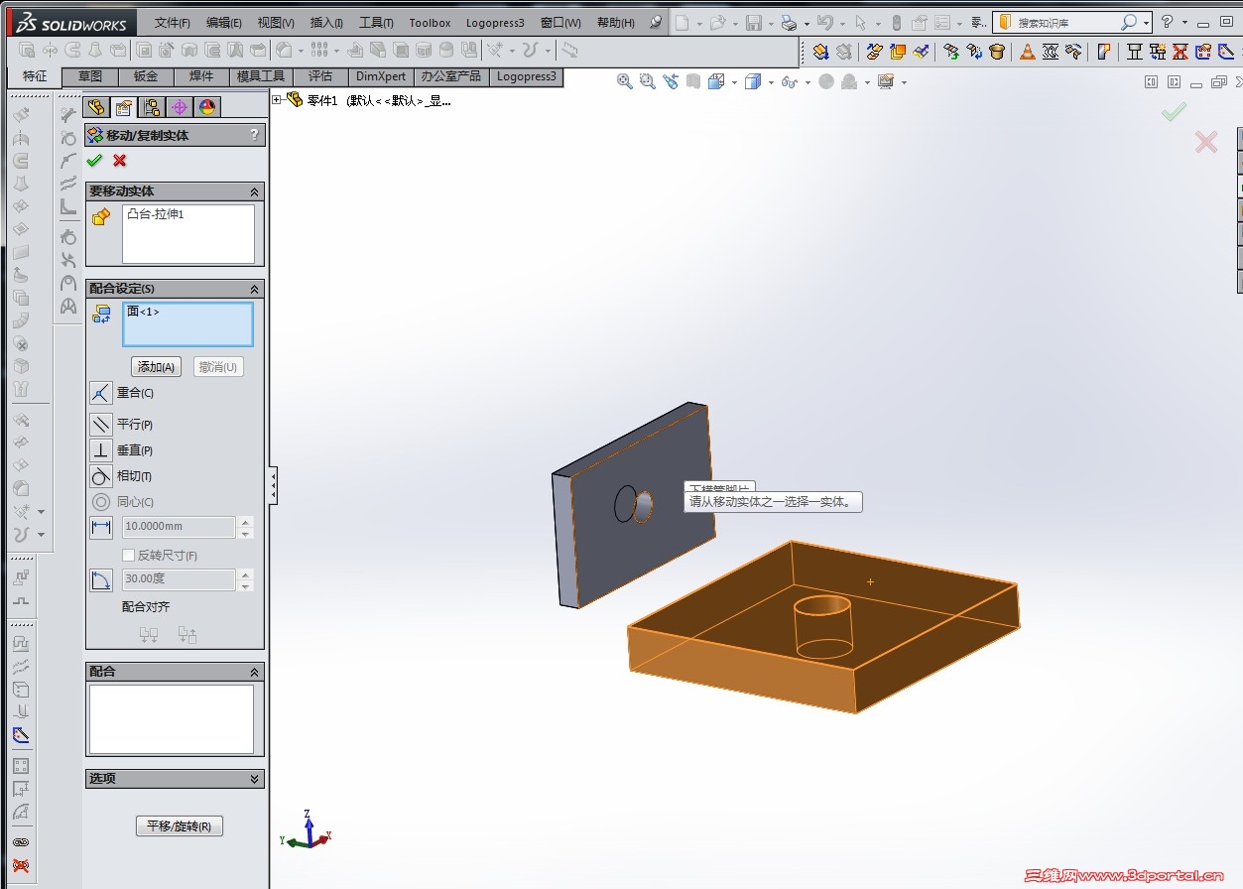Switch to the 模具工具 tab
Viewport: 1243px width, 889px height.
(261, 76)
